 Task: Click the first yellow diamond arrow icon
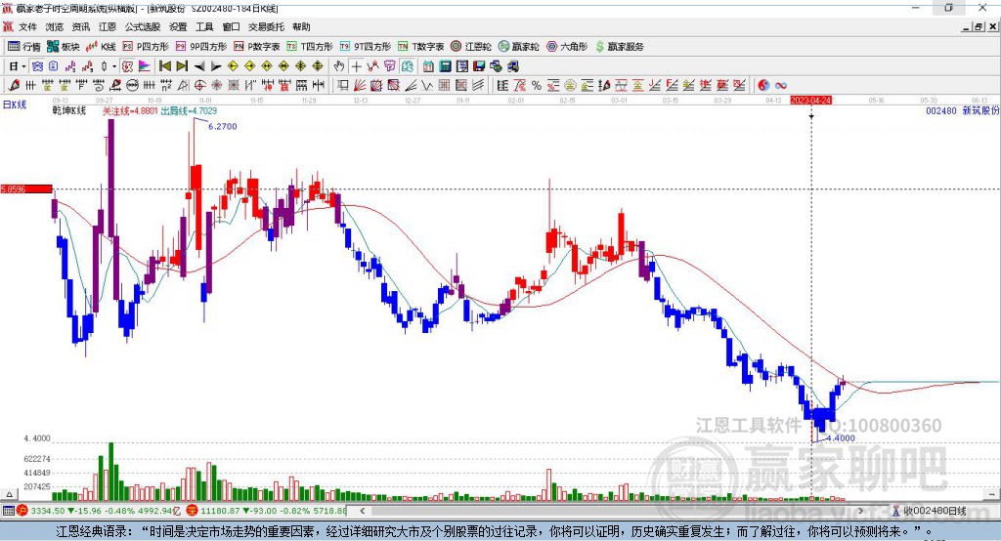pyautogui.click(x=233, y=66)
